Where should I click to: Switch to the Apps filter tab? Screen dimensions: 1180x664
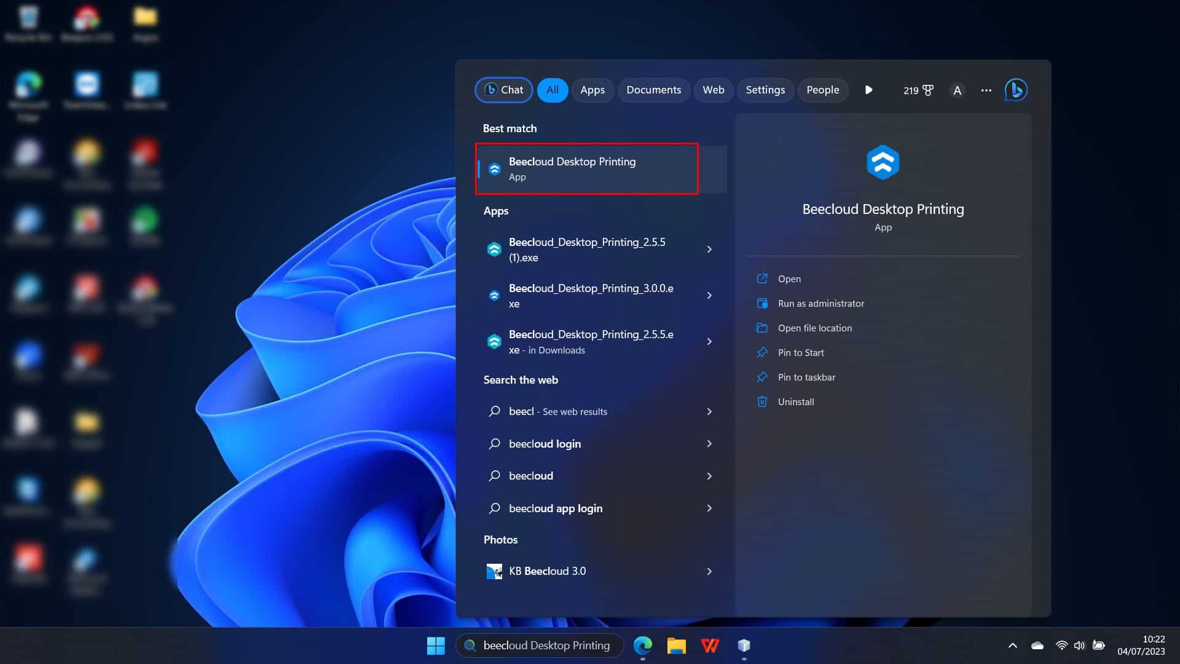click(x=592, y=90)
